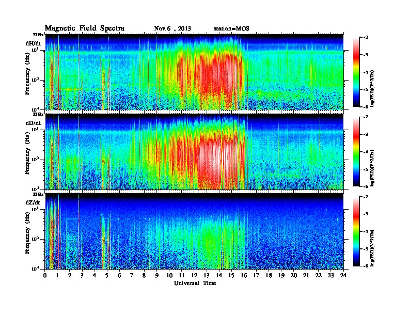Click the dH/dt panel color scale bar
Screen dimensions: 409x316
[x=356, y=72]
